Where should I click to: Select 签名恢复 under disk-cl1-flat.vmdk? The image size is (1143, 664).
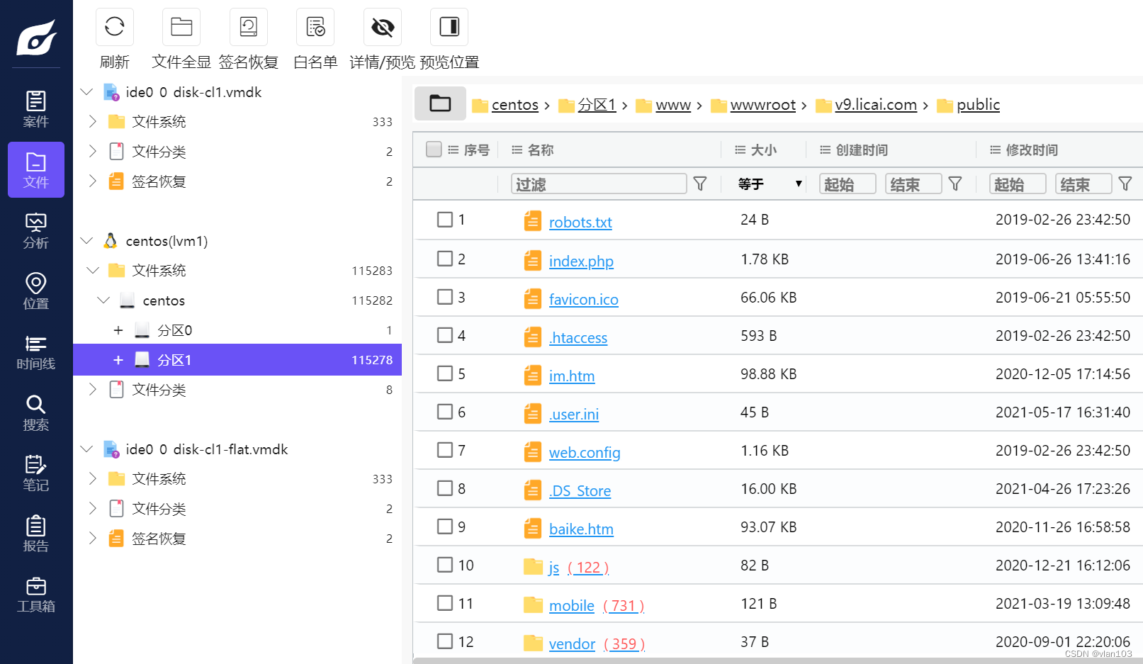click(159, 539)
